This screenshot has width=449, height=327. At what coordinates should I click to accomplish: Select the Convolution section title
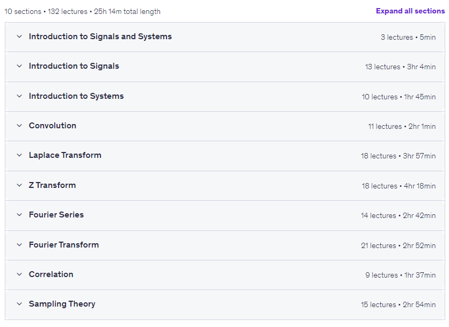(x=53, y=126)
